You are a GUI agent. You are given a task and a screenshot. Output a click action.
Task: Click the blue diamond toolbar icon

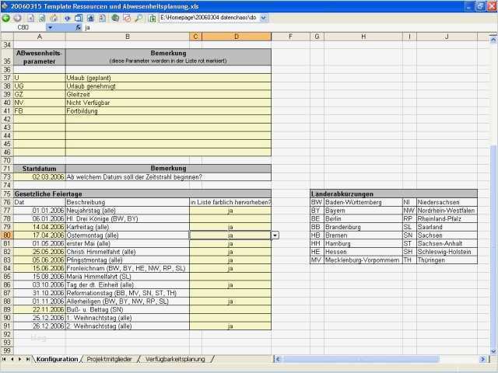(68, 19)
